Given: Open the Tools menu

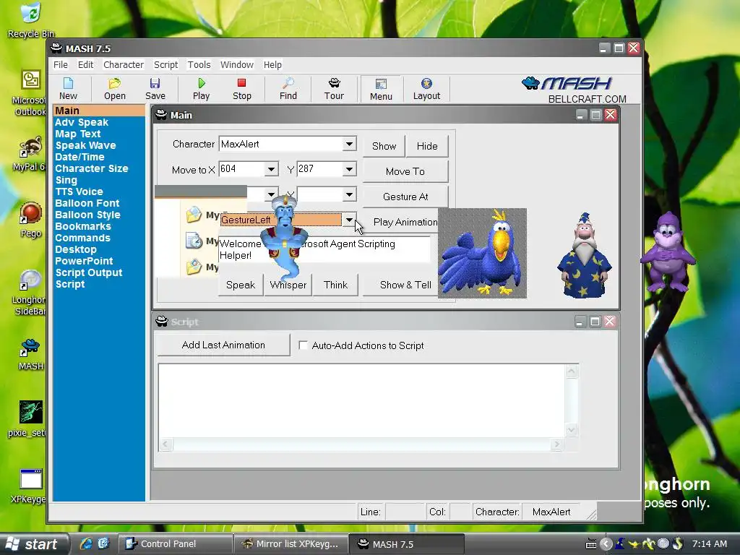Looking at the screenshot, I should pos(199,64).
